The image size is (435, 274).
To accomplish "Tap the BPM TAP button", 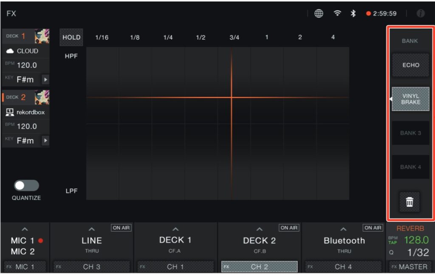I will click(x=393, y=240).
